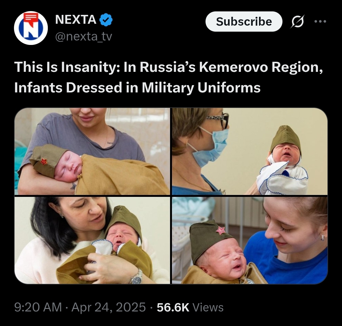
Task: Subscribe to the NEXTA account
Action: [x=244, y=22]
